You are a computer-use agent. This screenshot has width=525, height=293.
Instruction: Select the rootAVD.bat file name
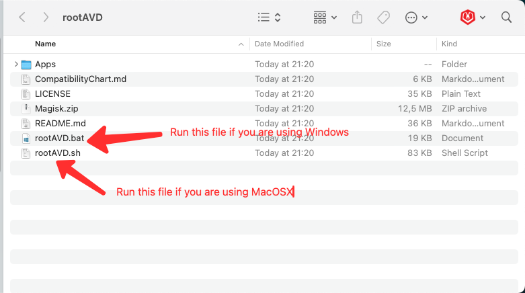click(60, 138)
